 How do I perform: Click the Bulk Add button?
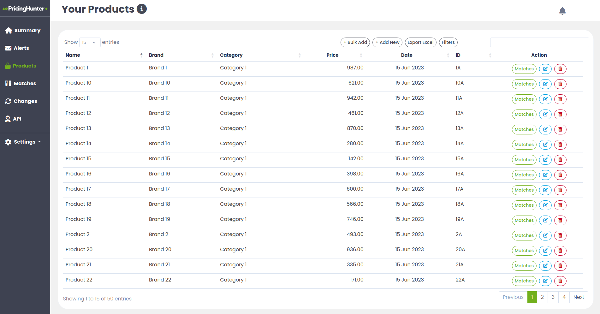click(355, 42)
